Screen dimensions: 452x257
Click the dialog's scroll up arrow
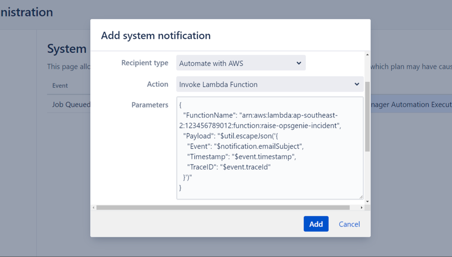coord(367,55)
